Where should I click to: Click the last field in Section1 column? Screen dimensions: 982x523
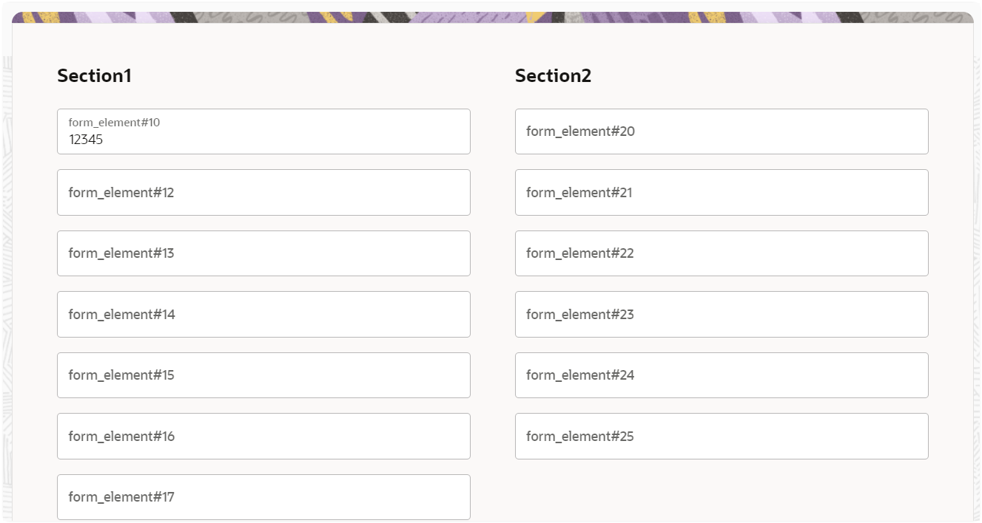(x=263, y=496)
